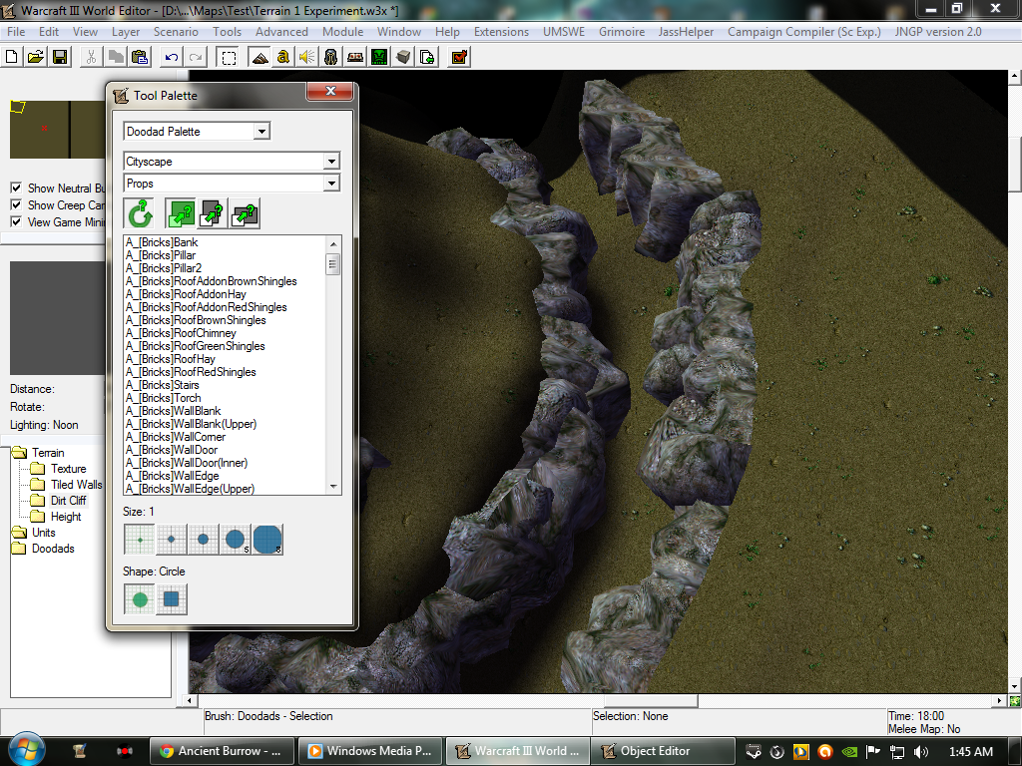Choose brush size 5 circle
The width and height of the screenshot is (1022, 766).
[x=236, y=540]
